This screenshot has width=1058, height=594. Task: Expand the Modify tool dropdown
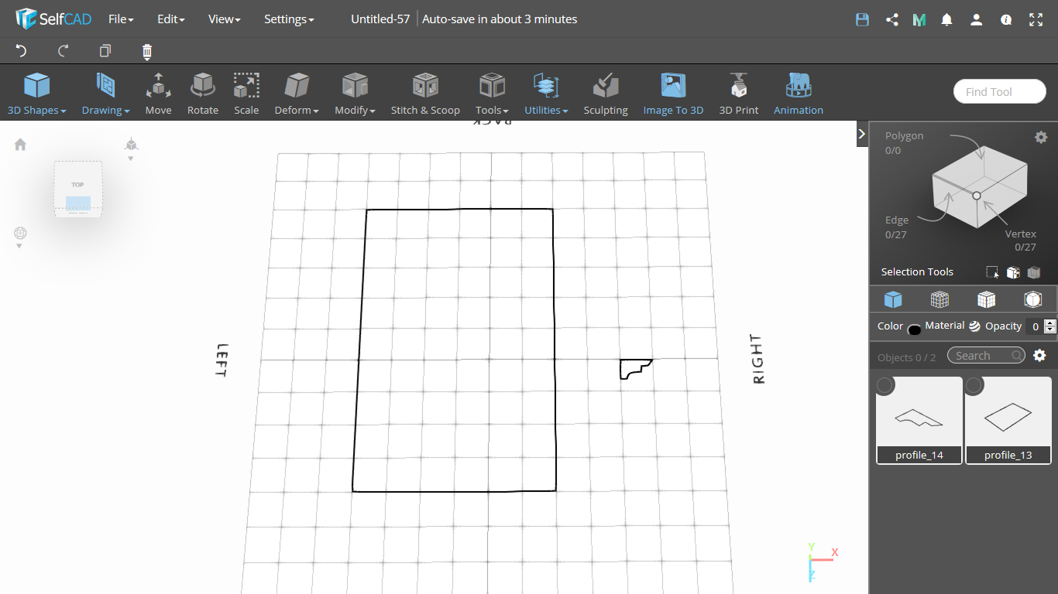[x=355, y=94]
